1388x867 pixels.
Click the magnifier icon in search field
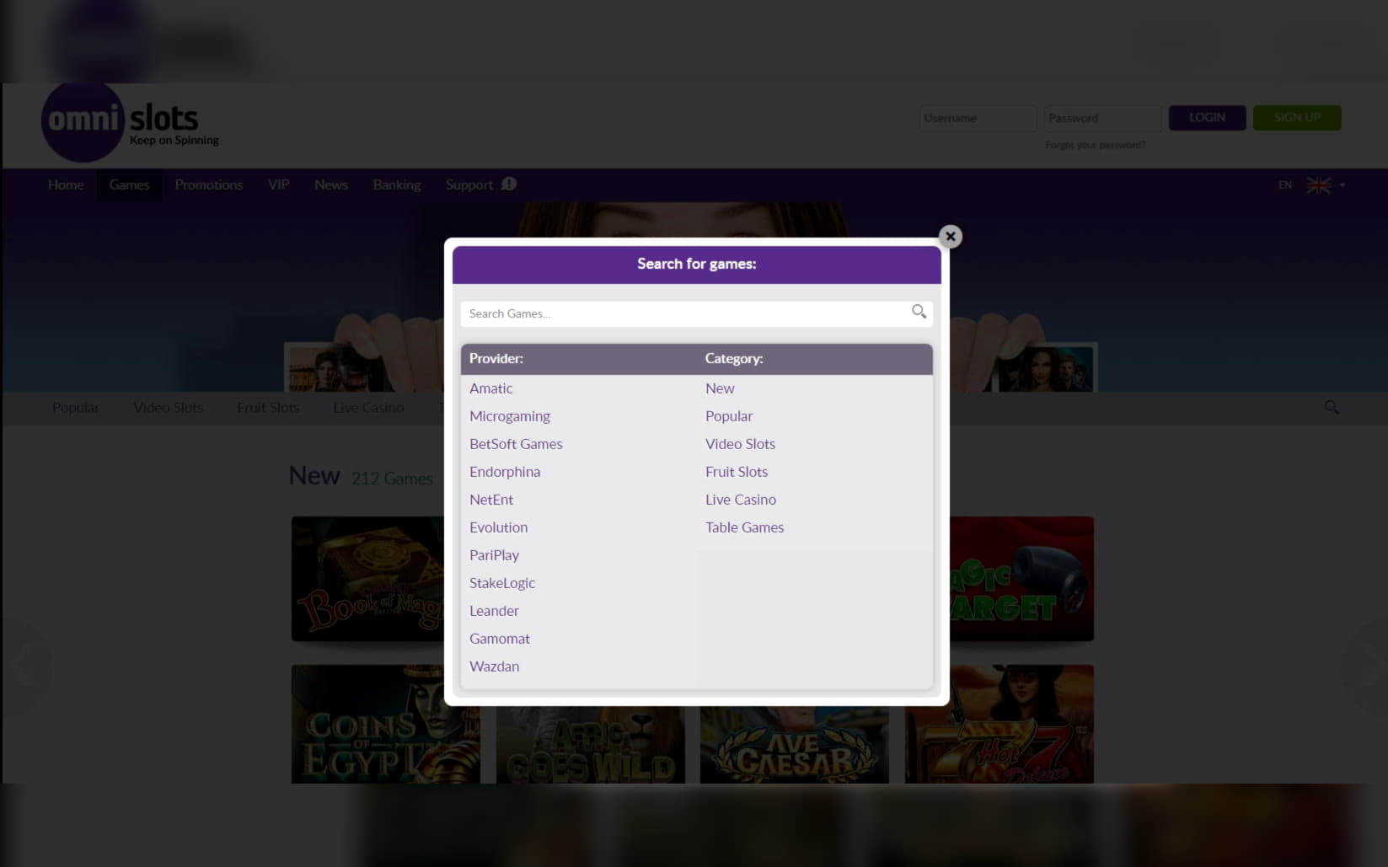tap(919, 312)
